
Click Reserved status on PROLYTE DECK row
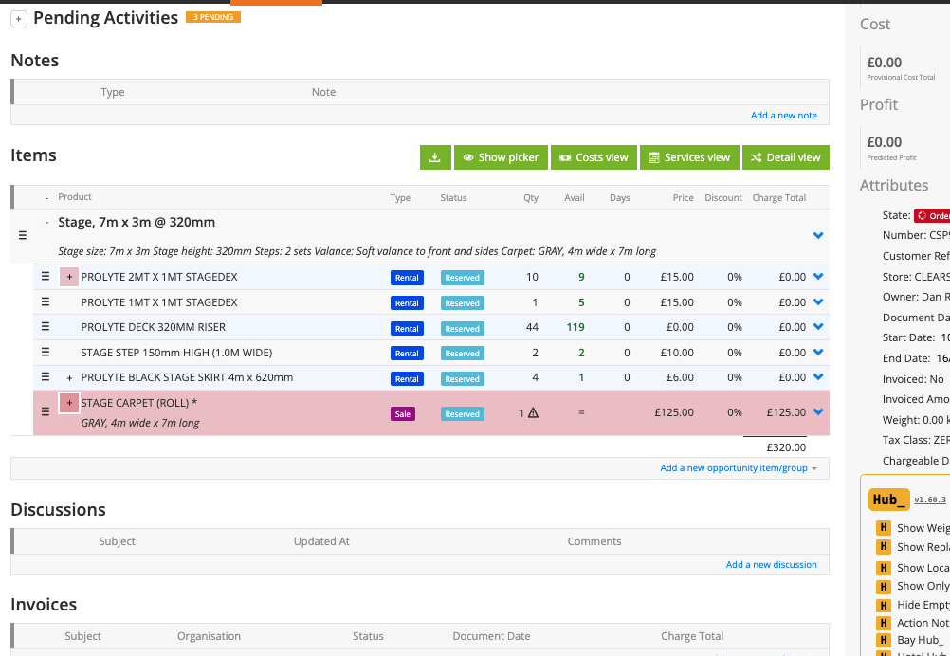point(463,329)
